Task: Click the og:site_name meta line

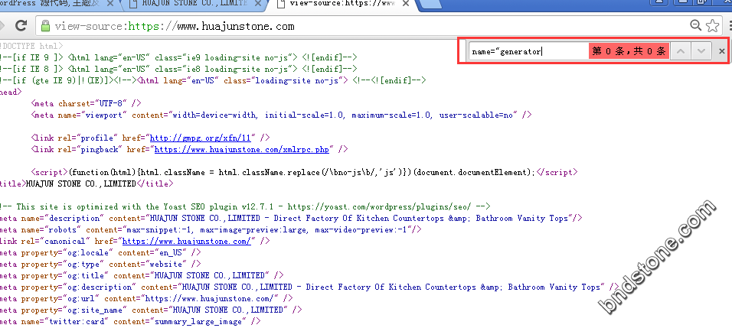Action: [x=152, y=310]
